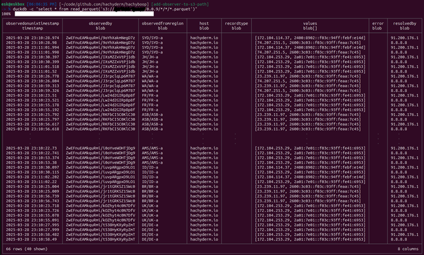424x255 pixels.
Task: Click the "resolvedby" column header
Action: [405, 23]
